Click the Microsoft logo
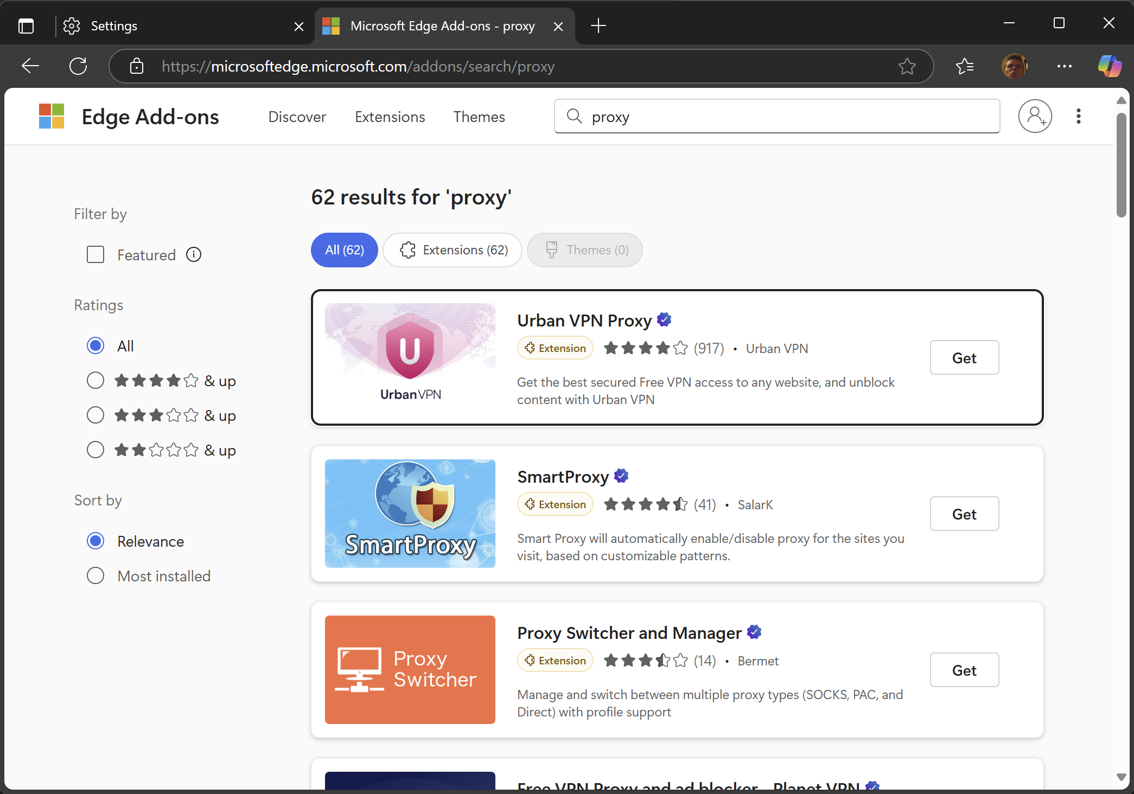Screen dimensions: 1134x794 (52, 116)
